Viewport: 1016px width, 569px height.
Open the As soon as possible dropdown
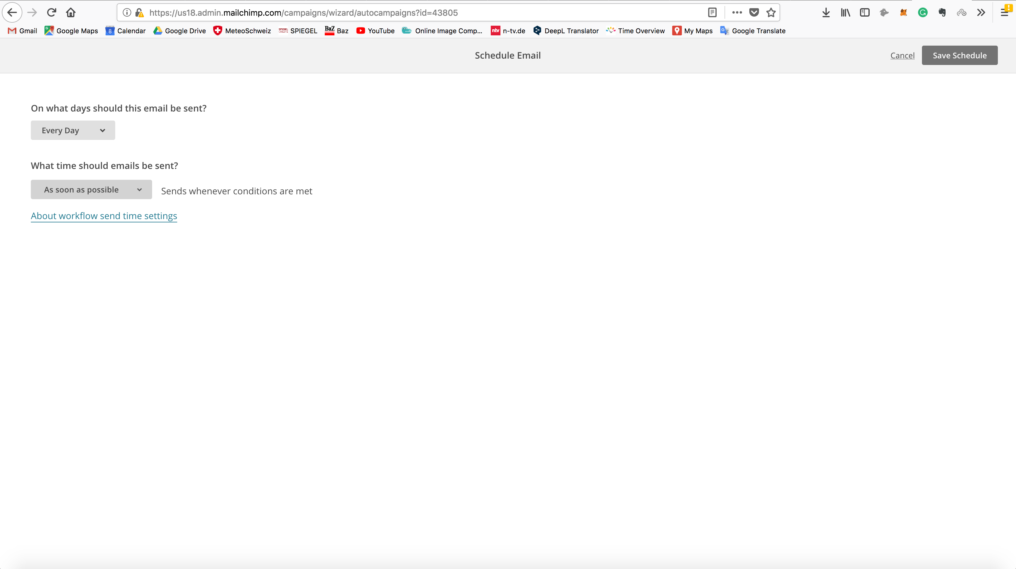(91, 189)
